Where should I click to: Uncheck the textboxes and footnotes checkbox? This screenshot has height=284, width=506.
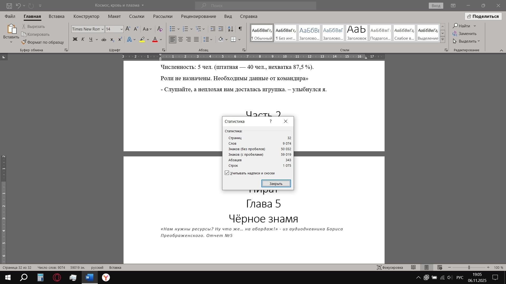coord(227,173)
